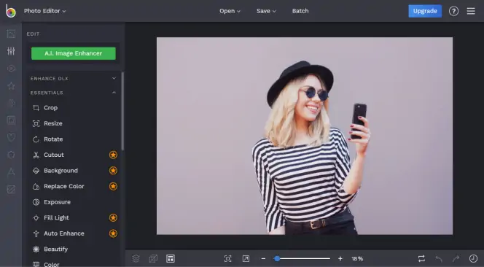484x267 pixels.
Task: Click the A.I. Image Enhancer button
Action: 74,53
